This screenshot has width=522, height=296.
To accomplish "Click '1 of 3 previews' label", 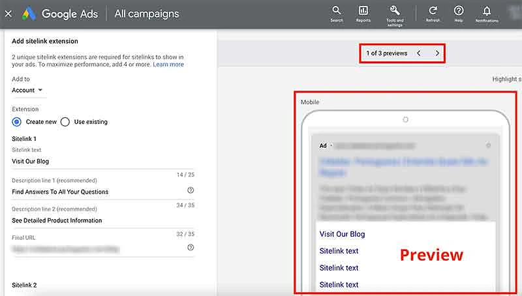I will point(386,53).
